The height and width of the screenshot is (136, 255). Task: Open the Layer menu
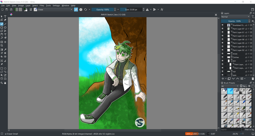coord(28,6)
